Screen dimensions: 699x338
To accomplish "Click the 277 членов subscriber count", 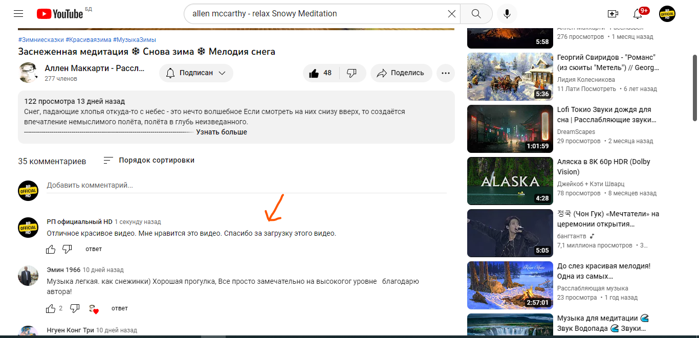I will pos(61,79).
